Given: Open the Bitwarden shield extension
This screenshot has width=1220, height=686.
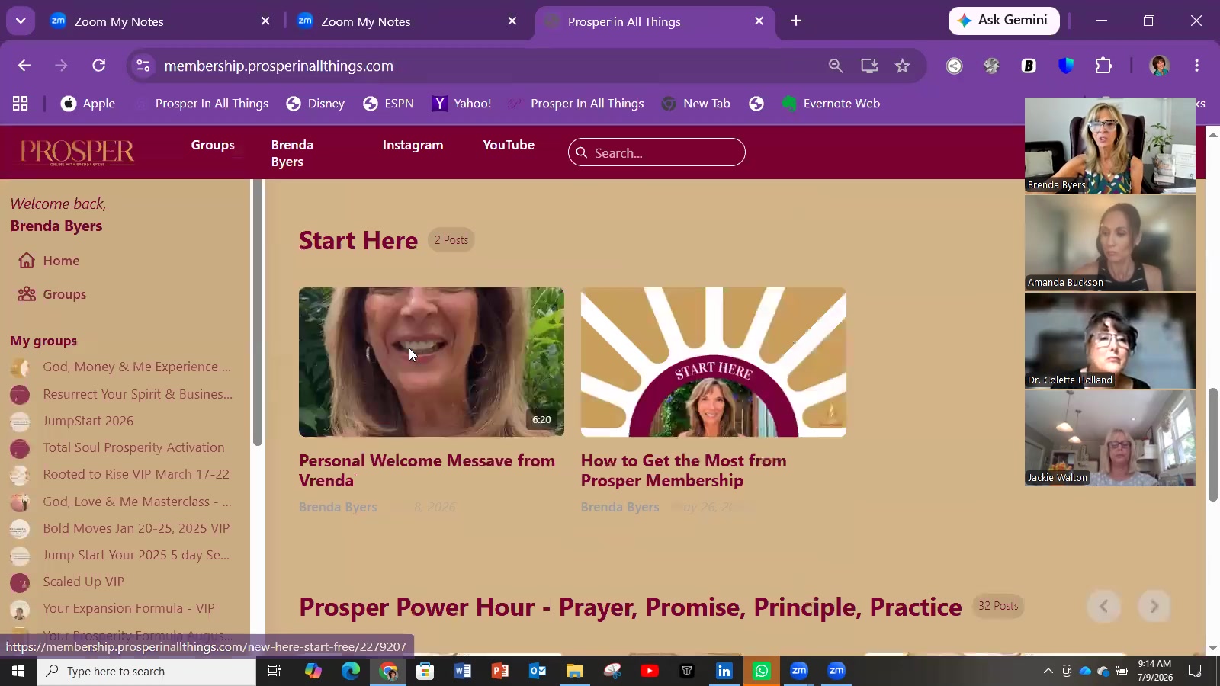Looking at the screenshot, I should tap(1066, 66).
